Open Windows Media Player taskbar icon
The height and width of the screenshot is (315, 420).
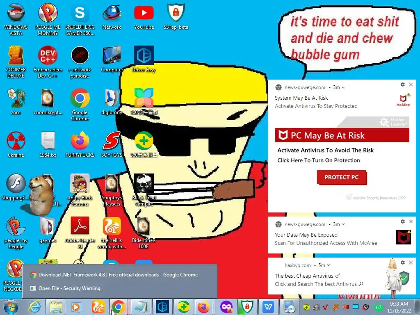77,307
